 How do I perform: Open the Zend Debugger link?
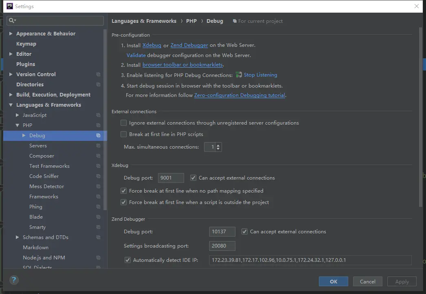tap(189, 45)
